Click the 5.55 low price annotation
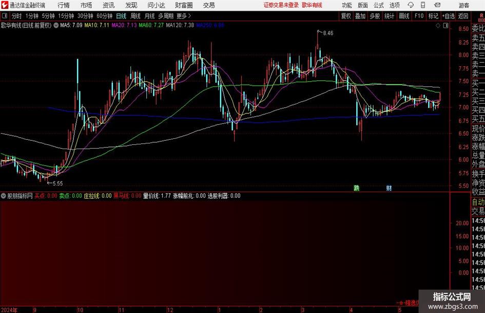Image resolution: width=485 pixels, height=313 pixels. pyautogui.click(x=57, y=183)
